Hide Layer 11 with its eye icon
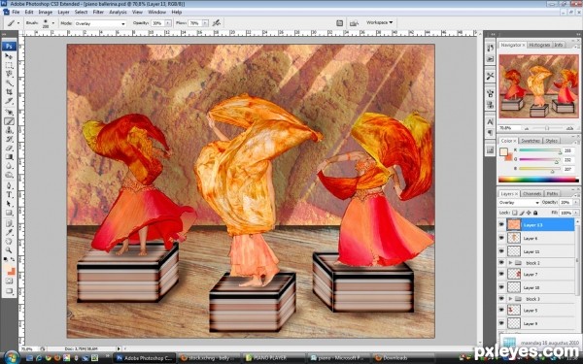The height and width of the screenshot is (364, 583). click(x=501, y=251)
